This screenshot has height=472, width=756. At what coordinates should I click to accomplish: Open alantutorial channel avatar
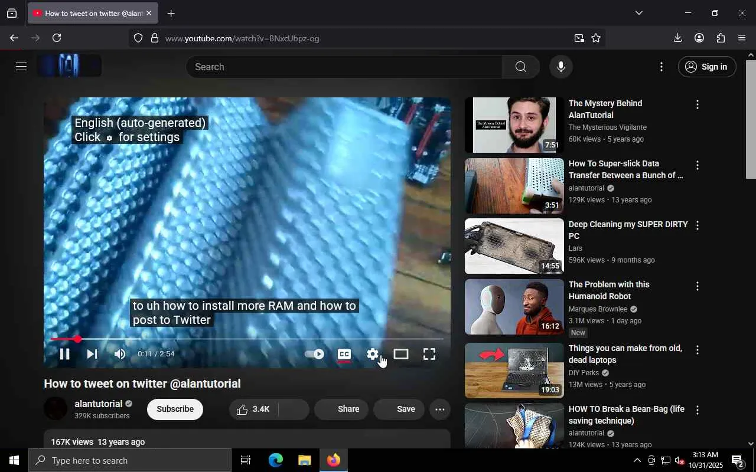pos(56,409)
